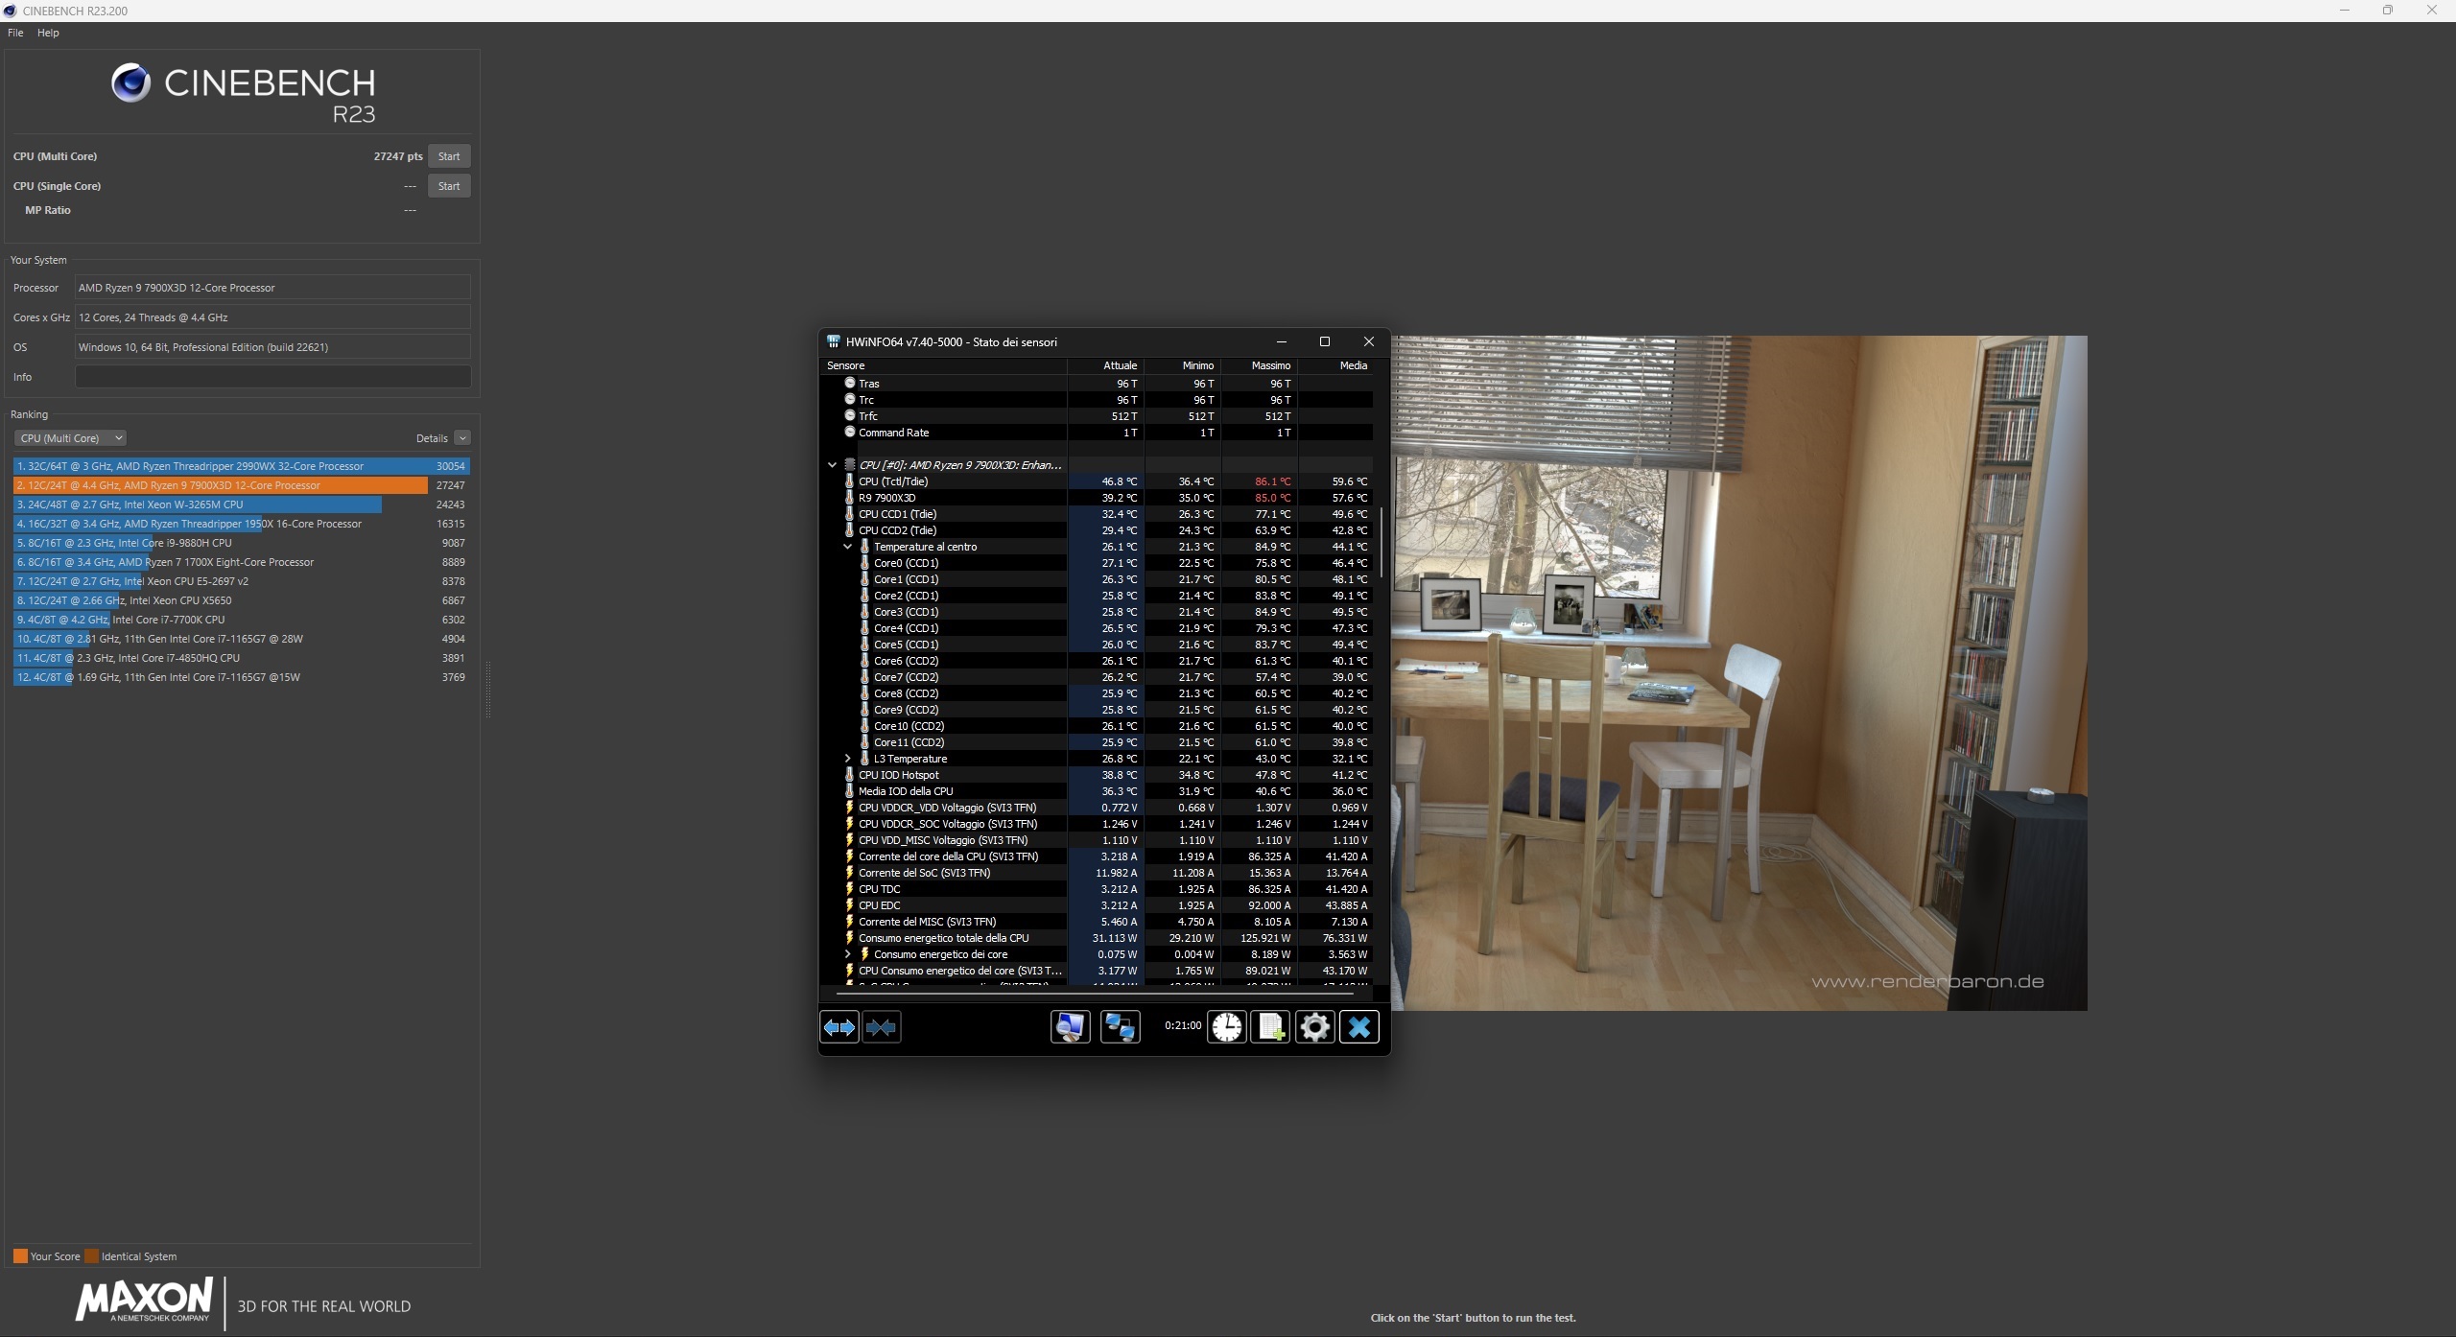Click thermometer icon of CPU (Tctl/Tdie)
The height and width of the screenshot is (1337, 2456).
(849, 481)
